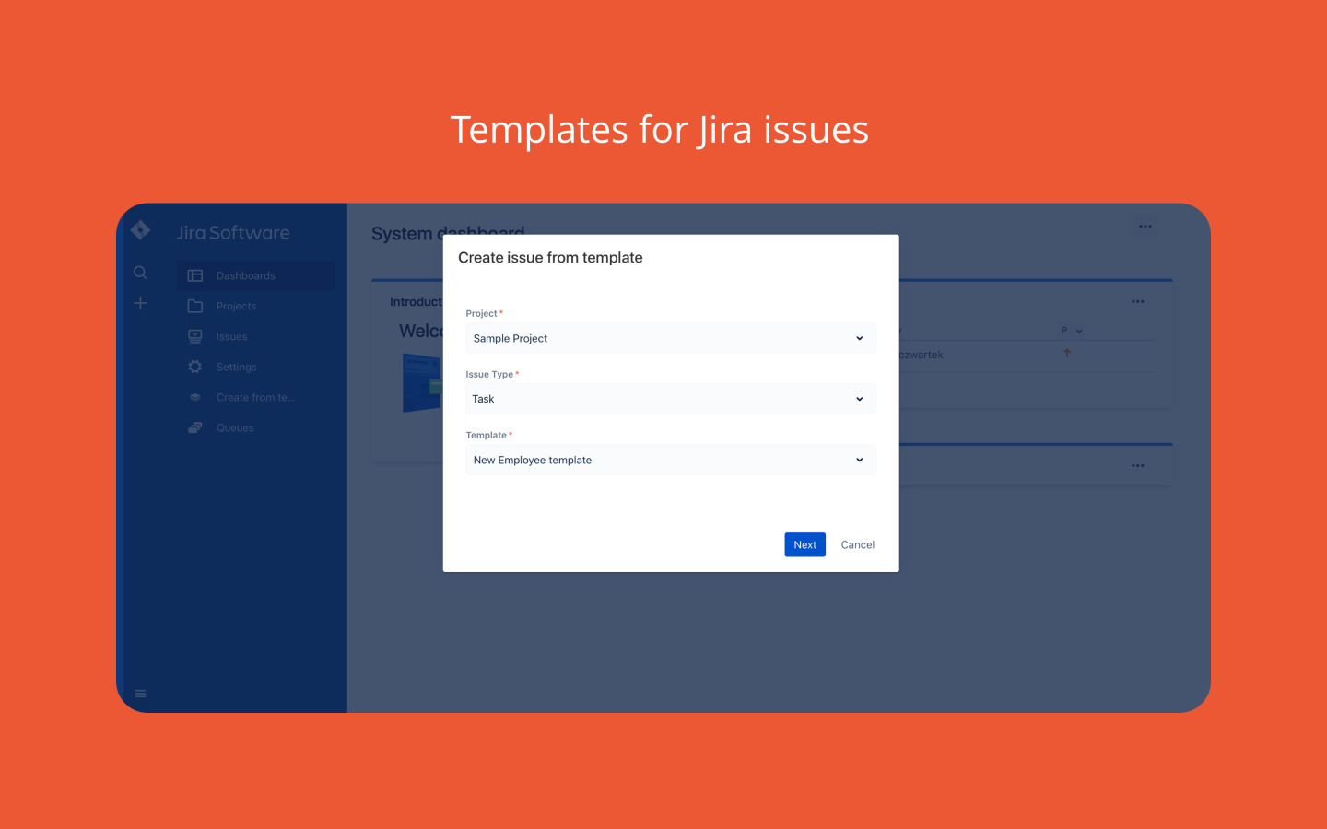Select the Dashboards menu label
Image resolution: width=1327 pixels, height=829 pixels.
pyautogui.click(x=245, y=275)
